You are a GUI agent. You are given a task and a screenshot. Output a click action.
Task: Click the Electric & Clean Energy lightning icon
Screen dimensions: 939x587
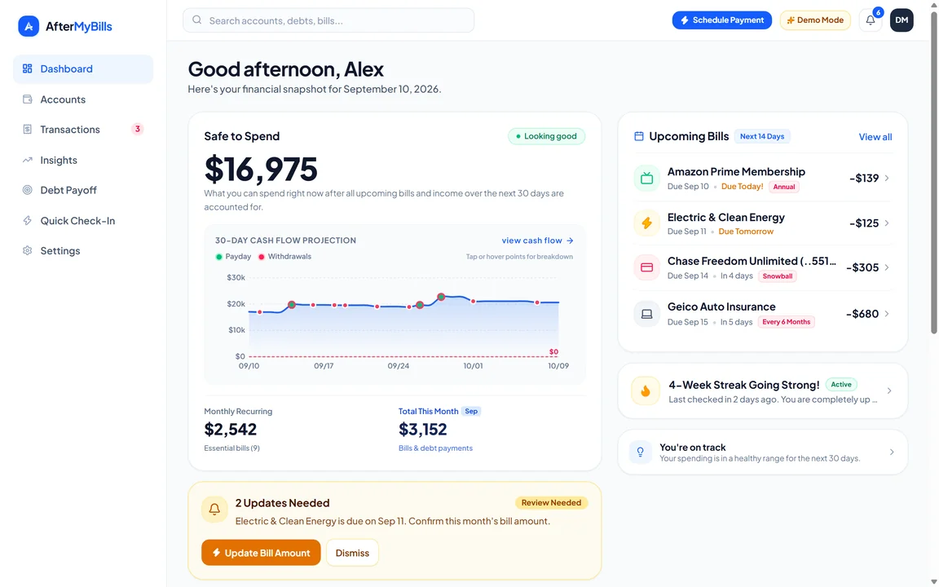(x=646, y=223)
